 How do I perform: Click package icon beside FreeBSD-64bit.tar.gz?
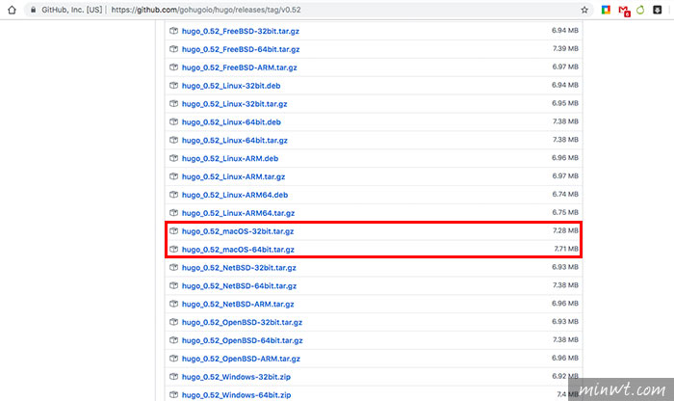[x=173, y=49]
